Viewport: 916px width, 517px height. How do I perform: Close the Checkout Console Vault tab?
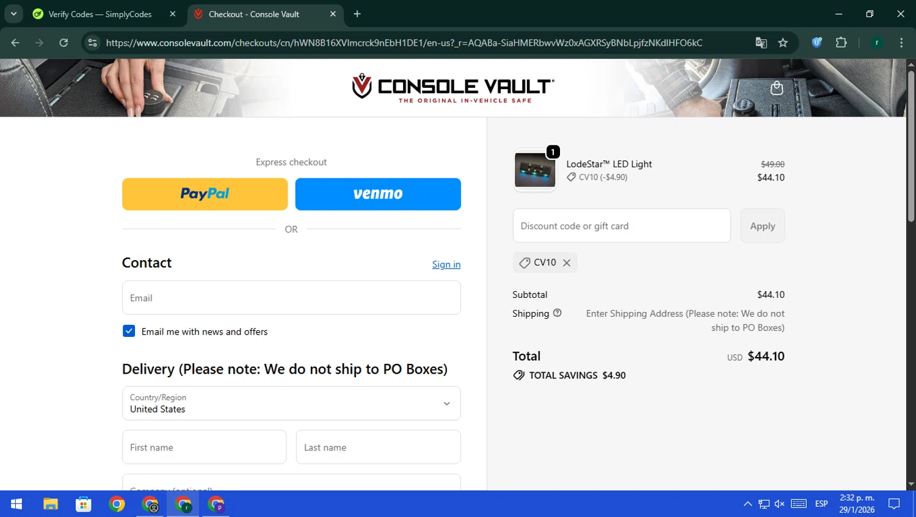pyautogui.click(x=333, y=14)
